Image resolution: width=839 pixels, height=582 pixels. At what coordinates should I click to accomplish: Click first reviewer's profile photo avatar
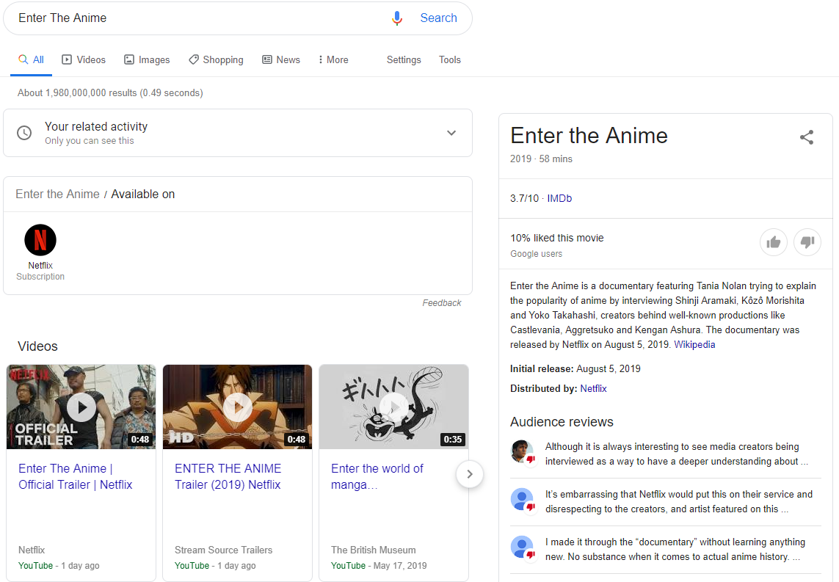(522, 451)
